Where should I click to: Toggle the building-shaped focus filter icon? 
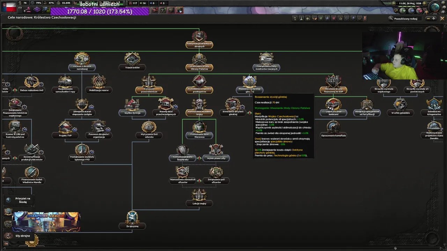tap(295, 18)
